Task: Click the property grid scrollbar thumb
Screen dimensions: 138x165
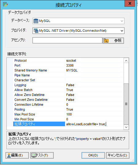Action: (126, 104)
